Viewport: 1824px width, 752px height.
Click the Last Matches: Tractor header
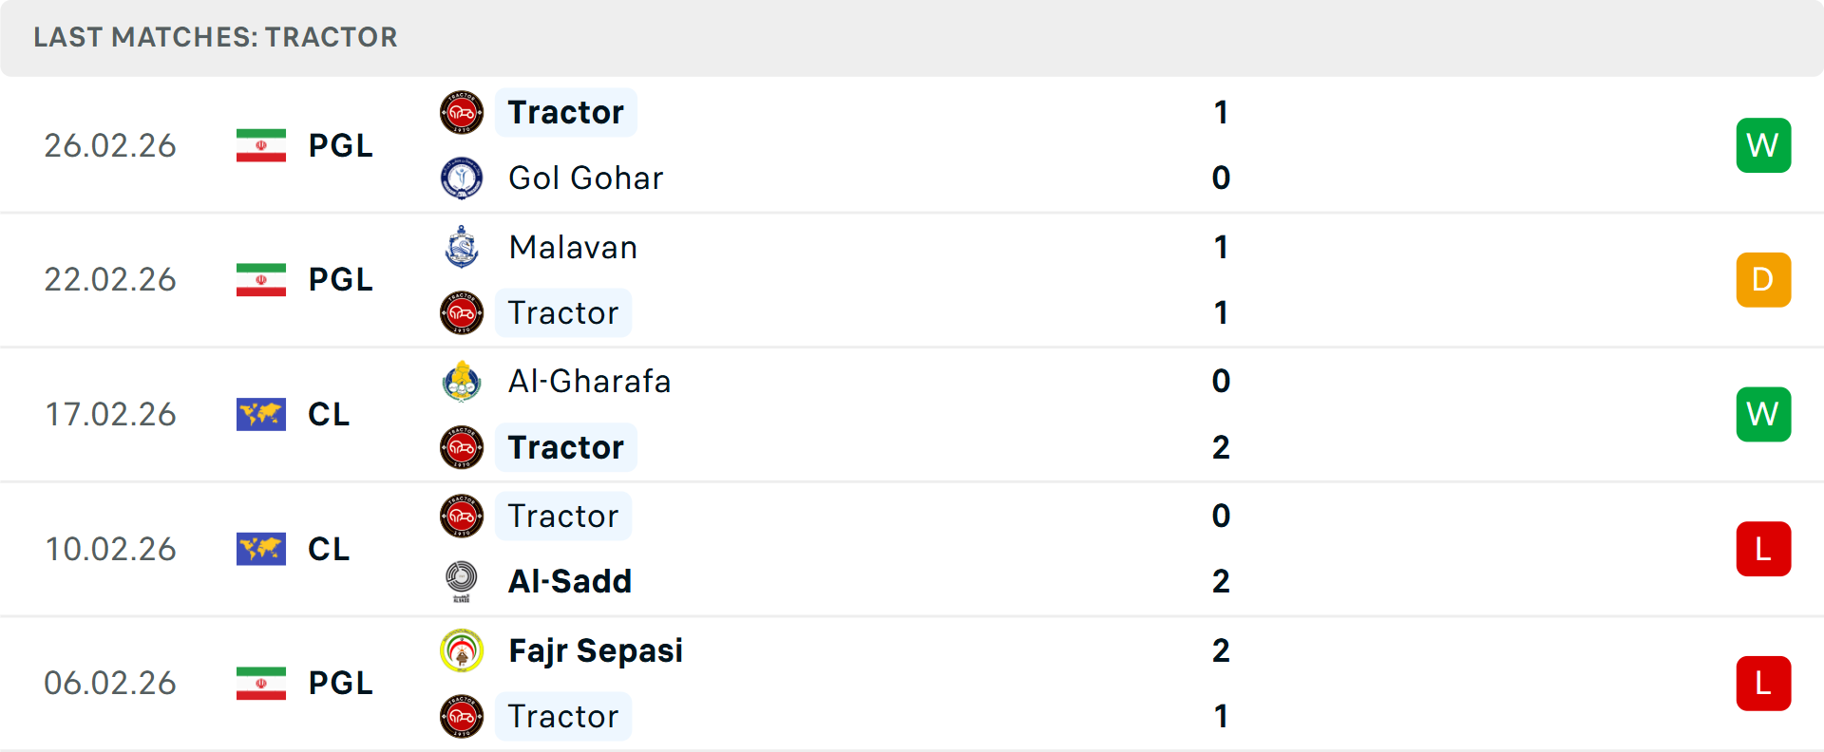216,38
